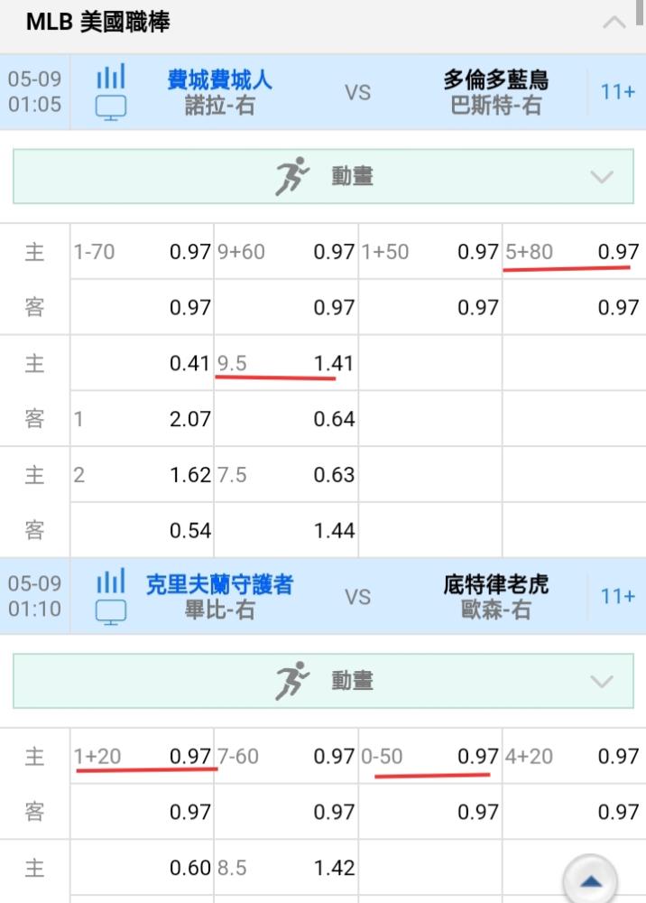Tap the 05-09 01:10 game time
646x903 pixels.
[34, 596]
